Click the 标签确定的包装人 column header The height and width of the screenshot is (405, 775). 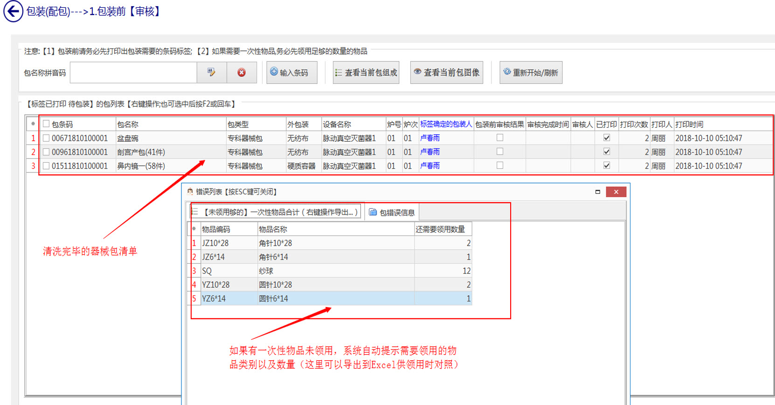click(446, 124)
